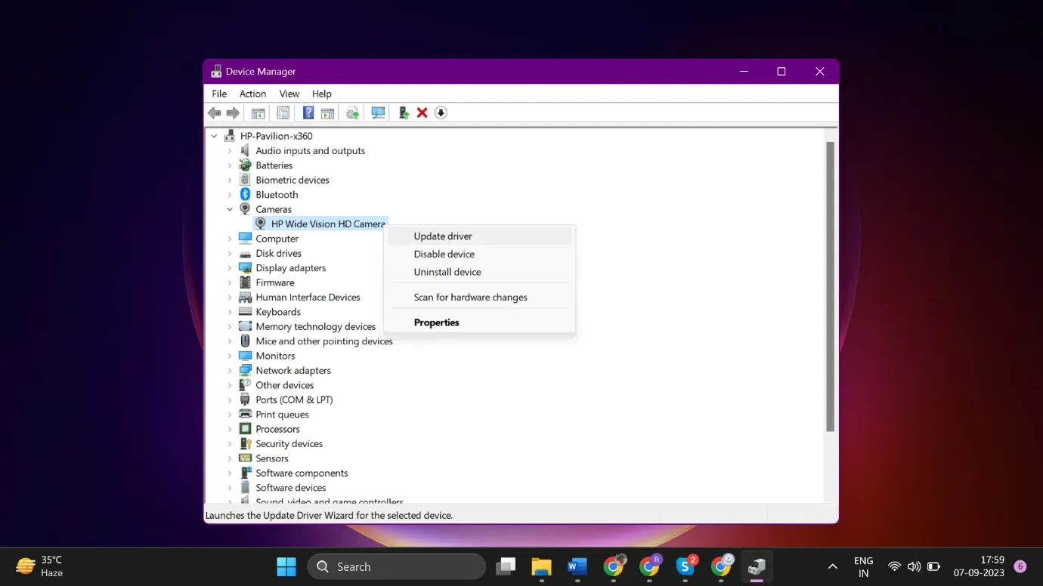The width and height of the screenshot is (1043, 586).
Task: Open the Help menu
Action: (322, 94)
